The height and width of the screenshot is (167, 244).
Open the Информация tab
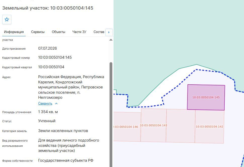coord(14,32)
